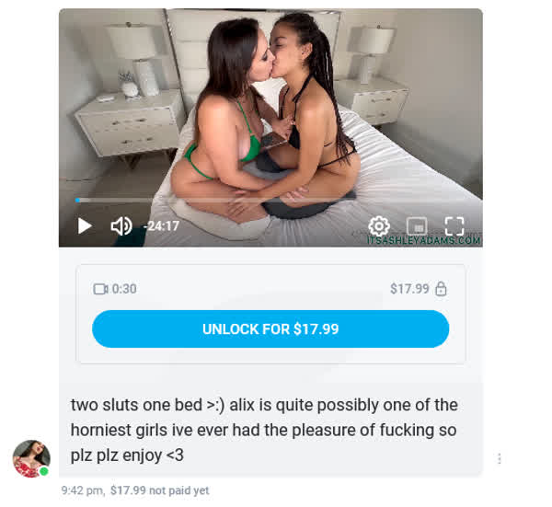Viewport: 552px width, 507px height.
Task: Click the lock icon beside $17.99
Action: pyautogui.click(x=441, y=289)
